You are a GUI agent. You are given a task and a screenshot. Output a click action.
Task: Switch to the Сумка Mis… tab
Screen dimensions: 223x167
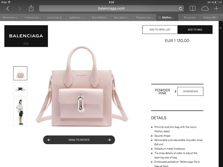click(211, 17)
